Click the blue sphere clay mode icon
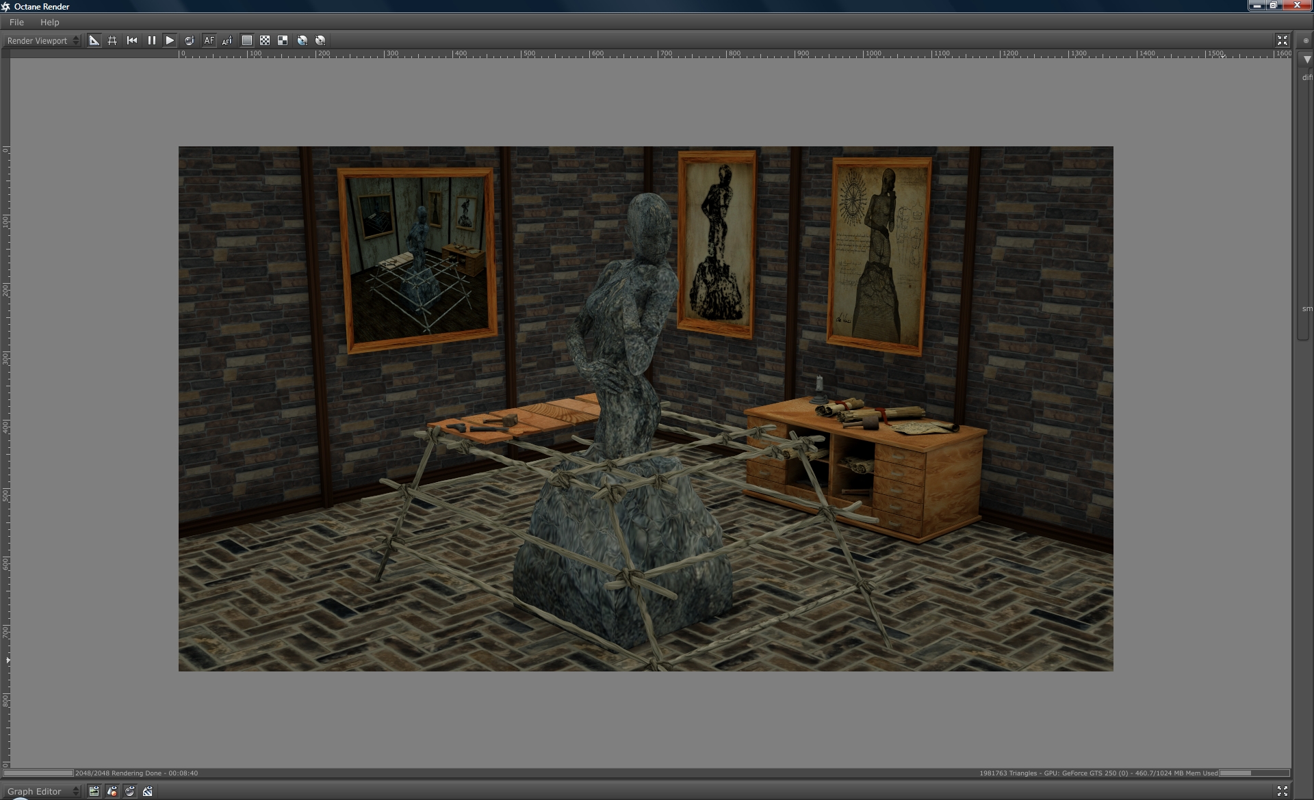1314x800 pixels. [x=302, y=40]
